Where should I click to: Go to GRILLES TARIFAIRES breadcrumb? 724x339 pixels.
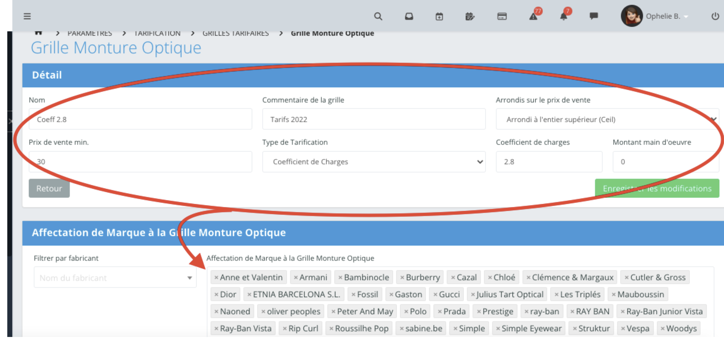pyautogui.click(x=235, y=33)
